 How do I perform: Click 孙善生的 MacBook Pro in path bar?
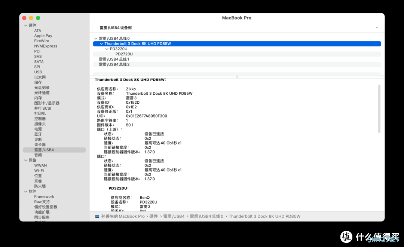pos(123,217)
